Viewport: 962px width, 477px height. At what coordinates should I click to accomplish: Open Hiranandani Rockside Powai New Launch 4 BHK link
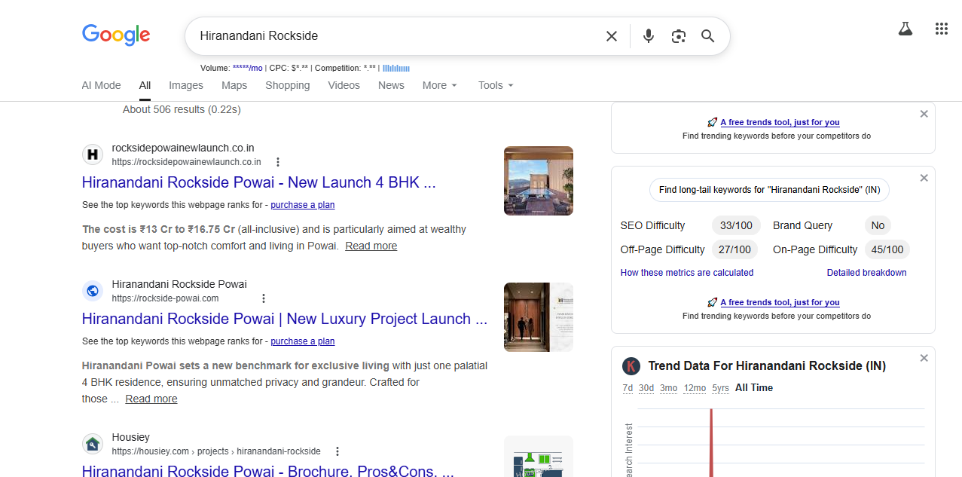[258, 182]
